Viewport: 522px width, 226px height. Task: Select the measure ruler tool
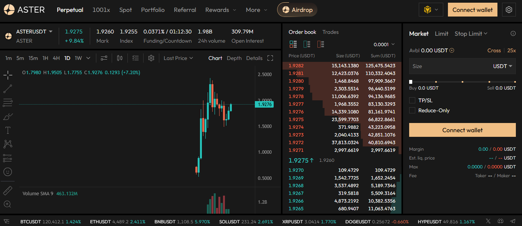click(8, 190)
